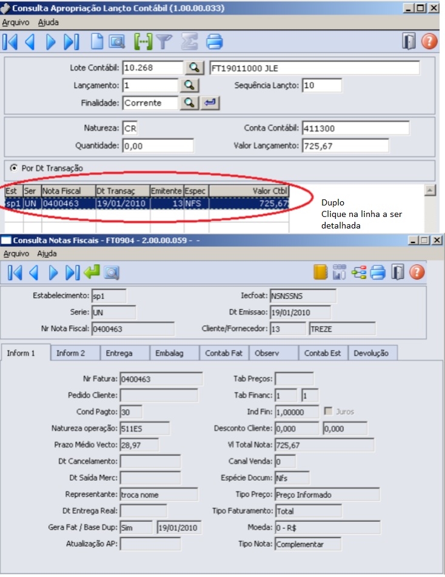Click the Lote Contábil input field
This screenshot has height=577, width=445.
coord(153,68)
